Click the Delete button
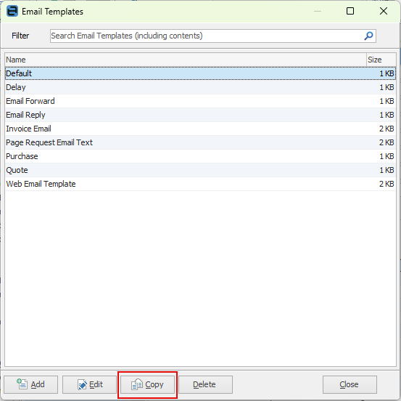The image size is (401, 401). (x=205, y=384)
